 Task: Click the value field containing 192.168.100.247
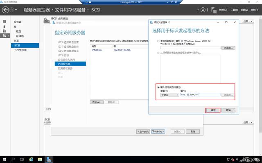point(200,95)
